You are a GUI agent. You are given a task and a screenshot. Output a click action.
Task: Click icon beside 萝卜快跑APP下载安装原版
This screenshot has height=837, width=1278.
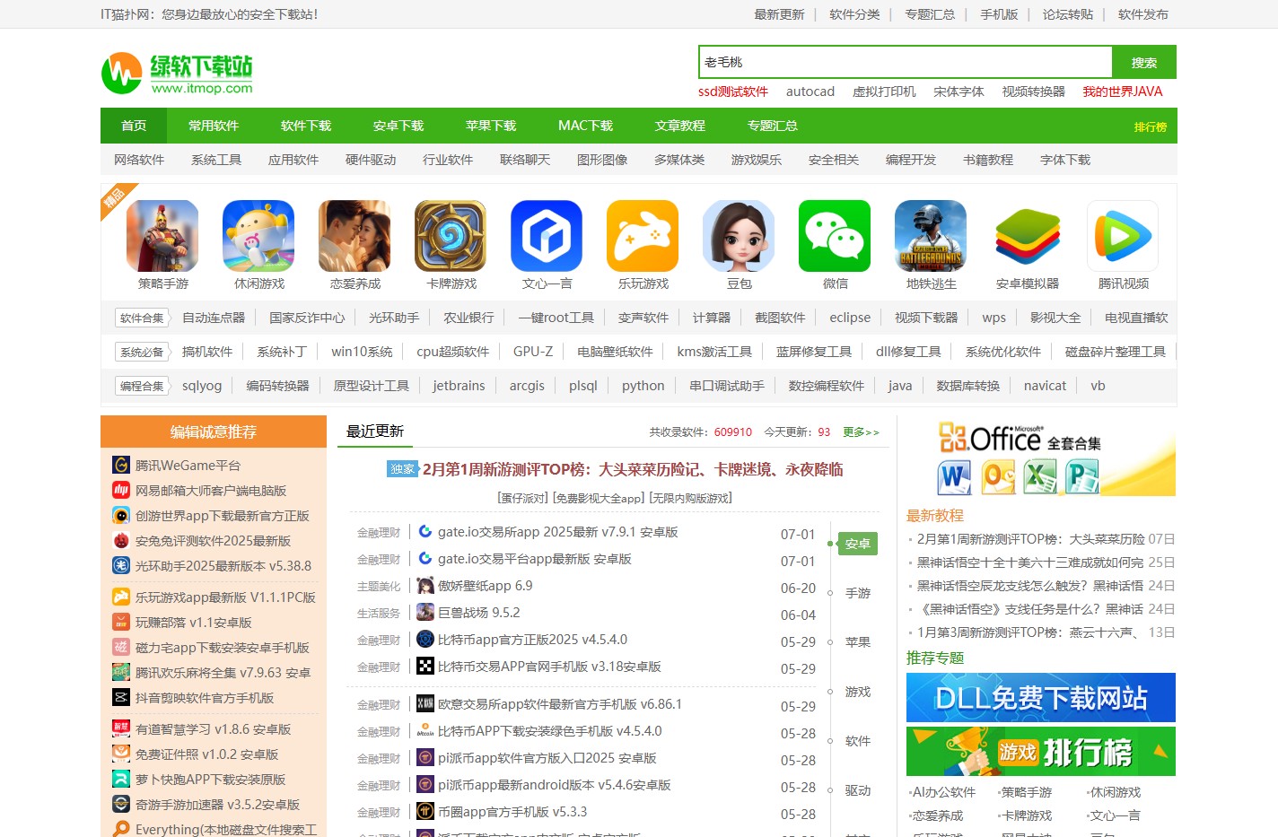click(121, 779)
